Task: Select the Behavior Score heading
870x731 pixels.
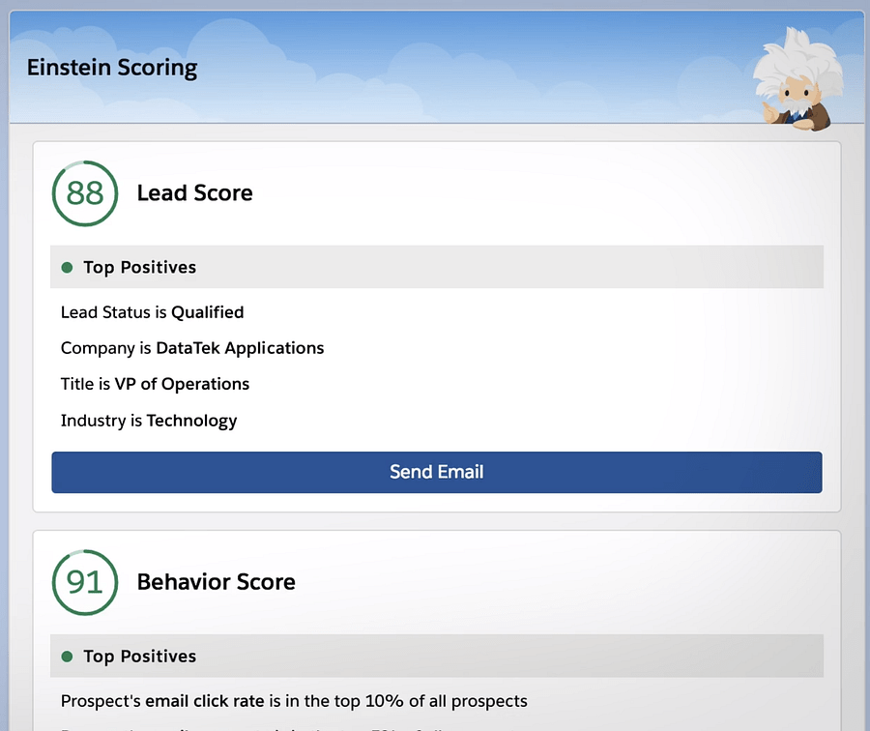Action: tap(216, 582)
